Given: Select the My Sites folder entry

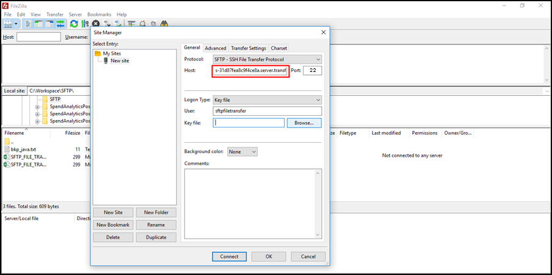Looking at the screenshot, I should click(x=112, y=54).
